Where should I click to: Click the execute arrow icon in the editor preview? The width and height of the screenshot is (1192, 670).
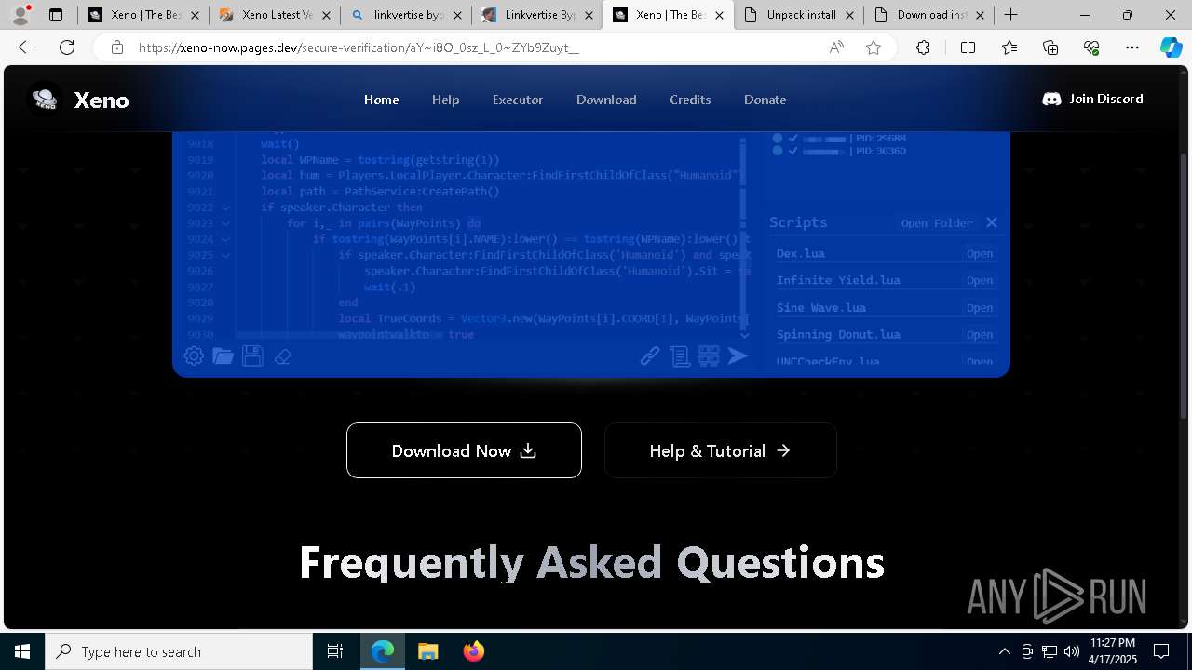point(738,355)
